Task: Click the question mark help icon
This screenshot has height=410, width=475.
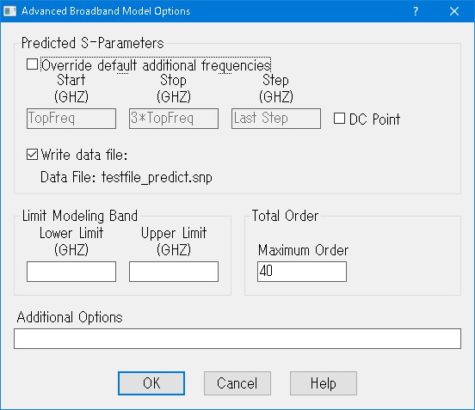Action: point(416,11)
